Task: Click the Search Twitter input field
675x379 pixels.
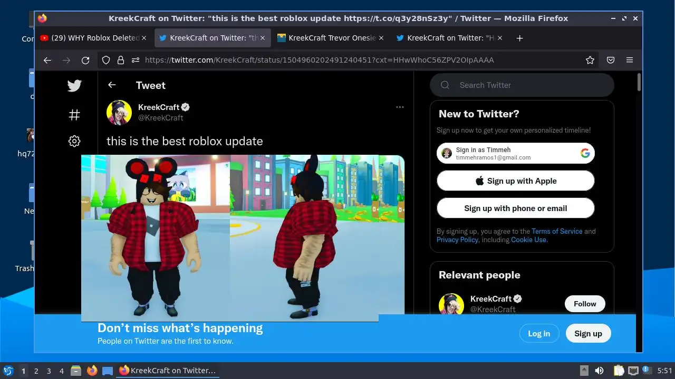Action: tap(522, 85)
